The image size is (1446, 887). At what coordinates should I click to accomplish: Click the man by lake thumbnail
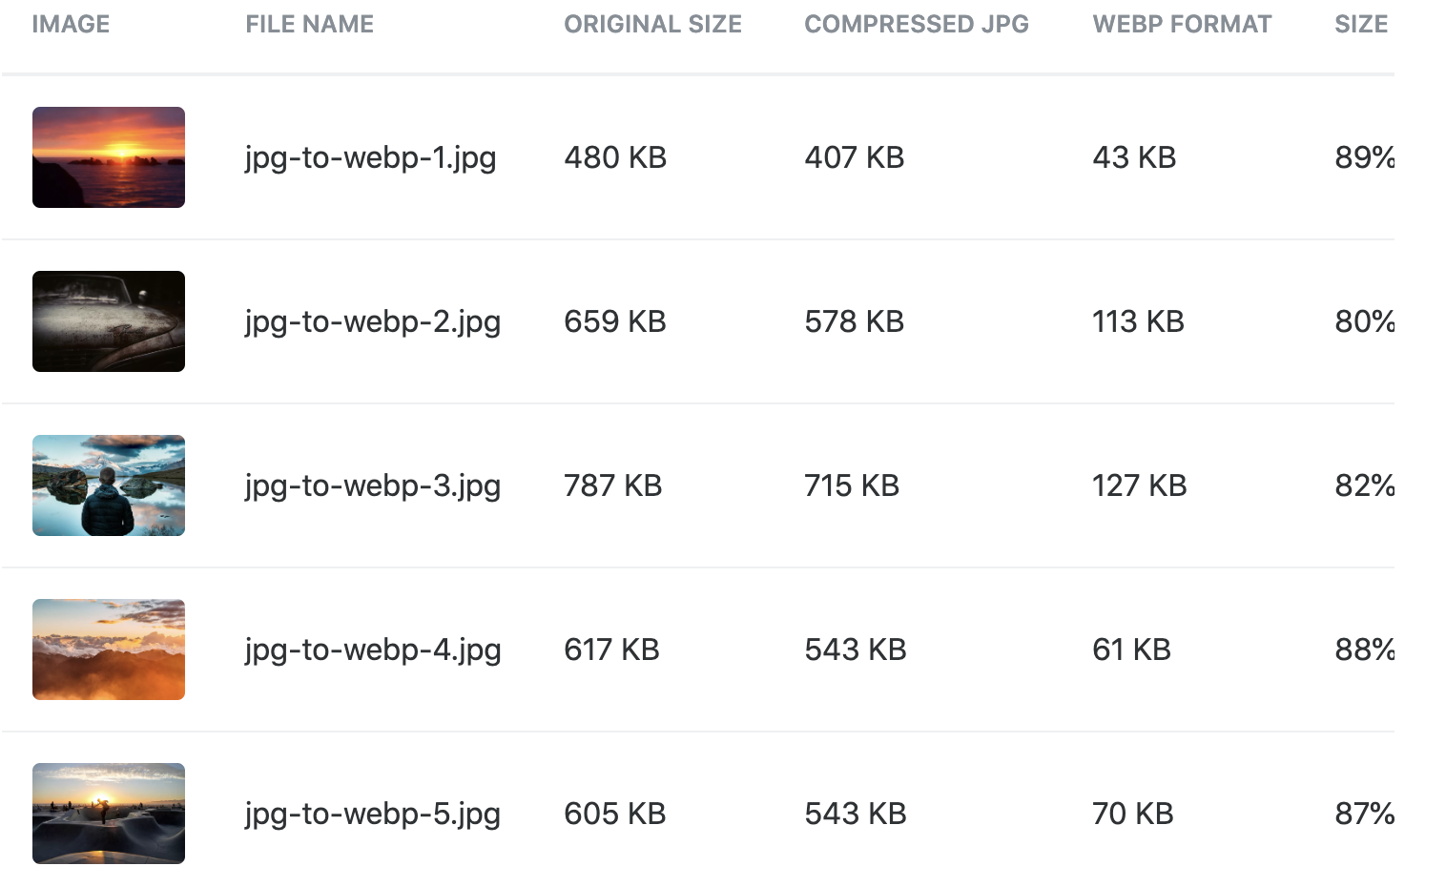point(109,485)
